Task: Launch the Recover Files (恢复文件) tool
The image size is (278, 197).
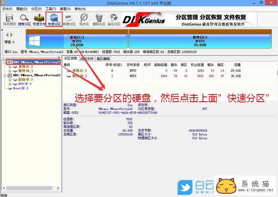Action: tap(39, 20)
